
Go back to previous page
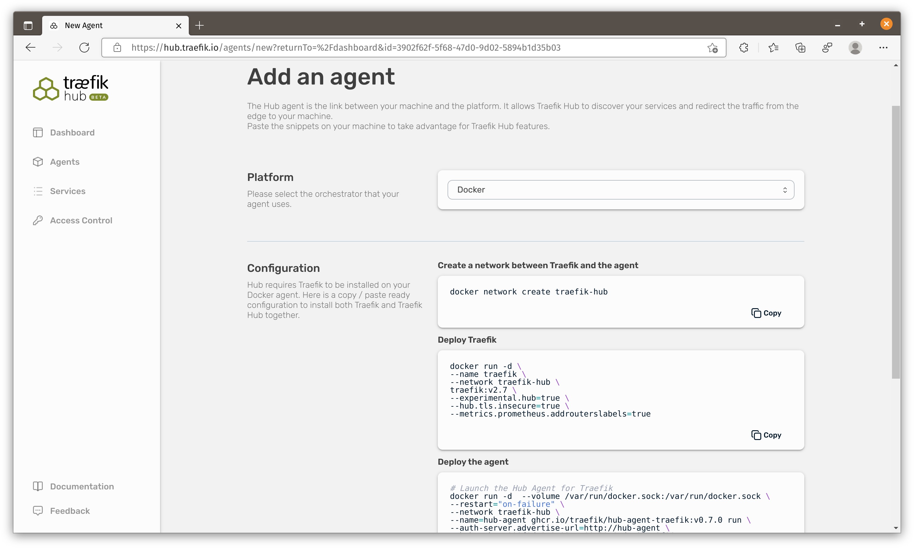(x=31, y=48)
